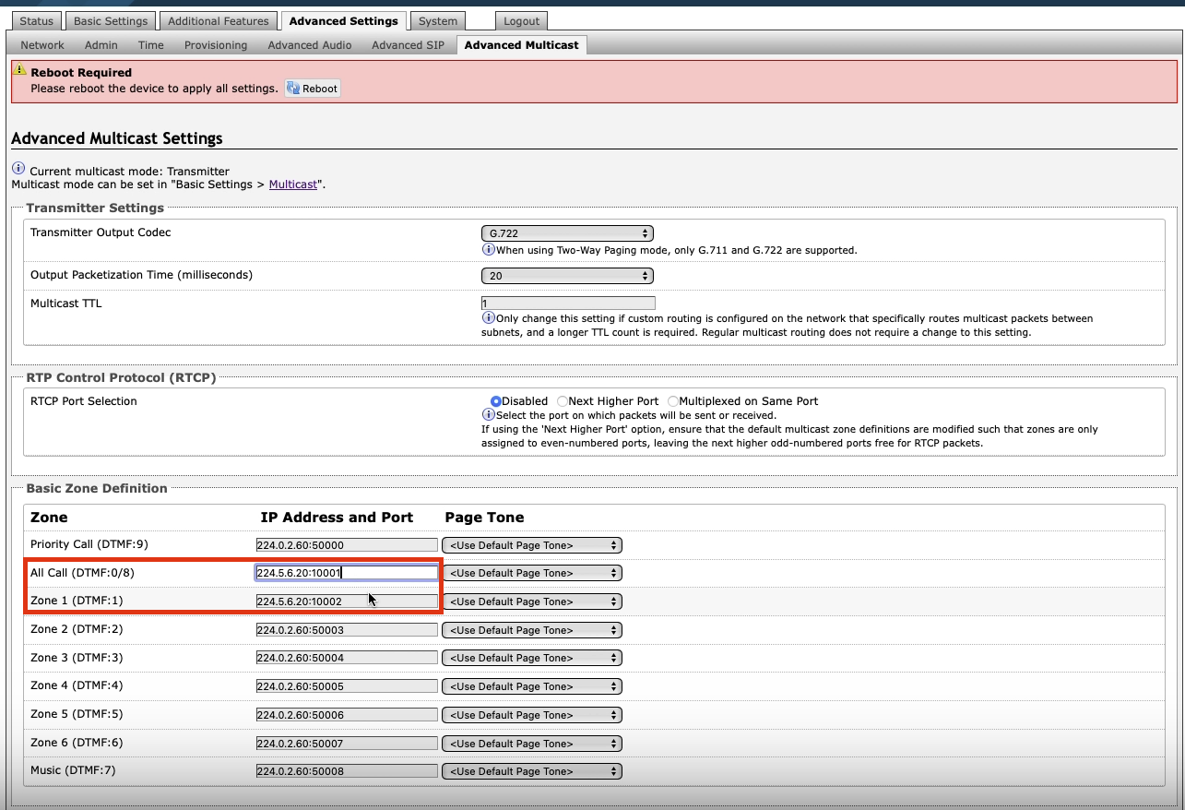The image size is (1185, 810).
Task: Open the Page Tone dropdown for Zone 3
Action: click(532, 658)
